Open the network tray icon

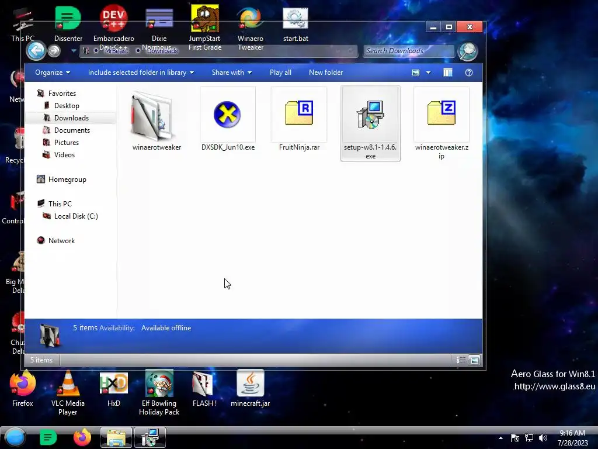pos(529,438)
